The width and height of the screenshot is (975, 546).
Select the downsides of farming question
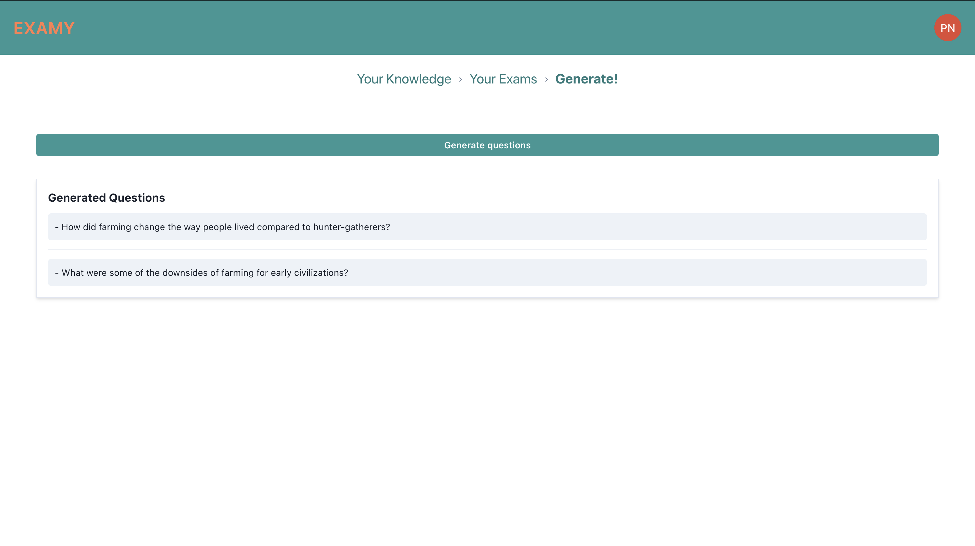tap(204, 273)
